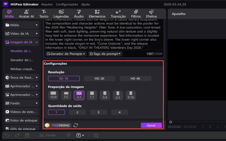This screenshot has width=226, height=141.
Task: Open the Filtros tab
Action: [x=136, y=14]
